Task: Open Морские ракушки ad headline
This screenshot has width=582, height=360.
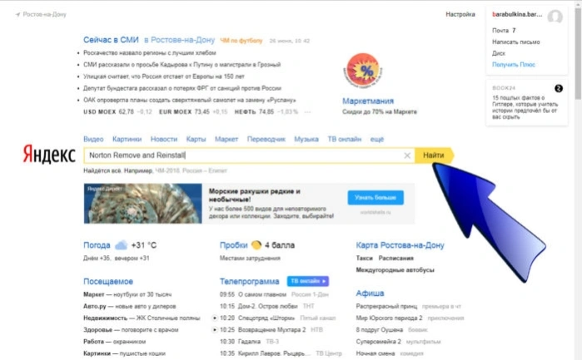Action: tap(255, 195)
